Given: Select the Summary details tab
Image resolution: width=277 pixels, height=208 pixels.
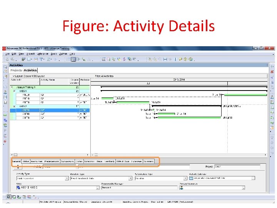Looking at the screenshot, I should point(149,161).
